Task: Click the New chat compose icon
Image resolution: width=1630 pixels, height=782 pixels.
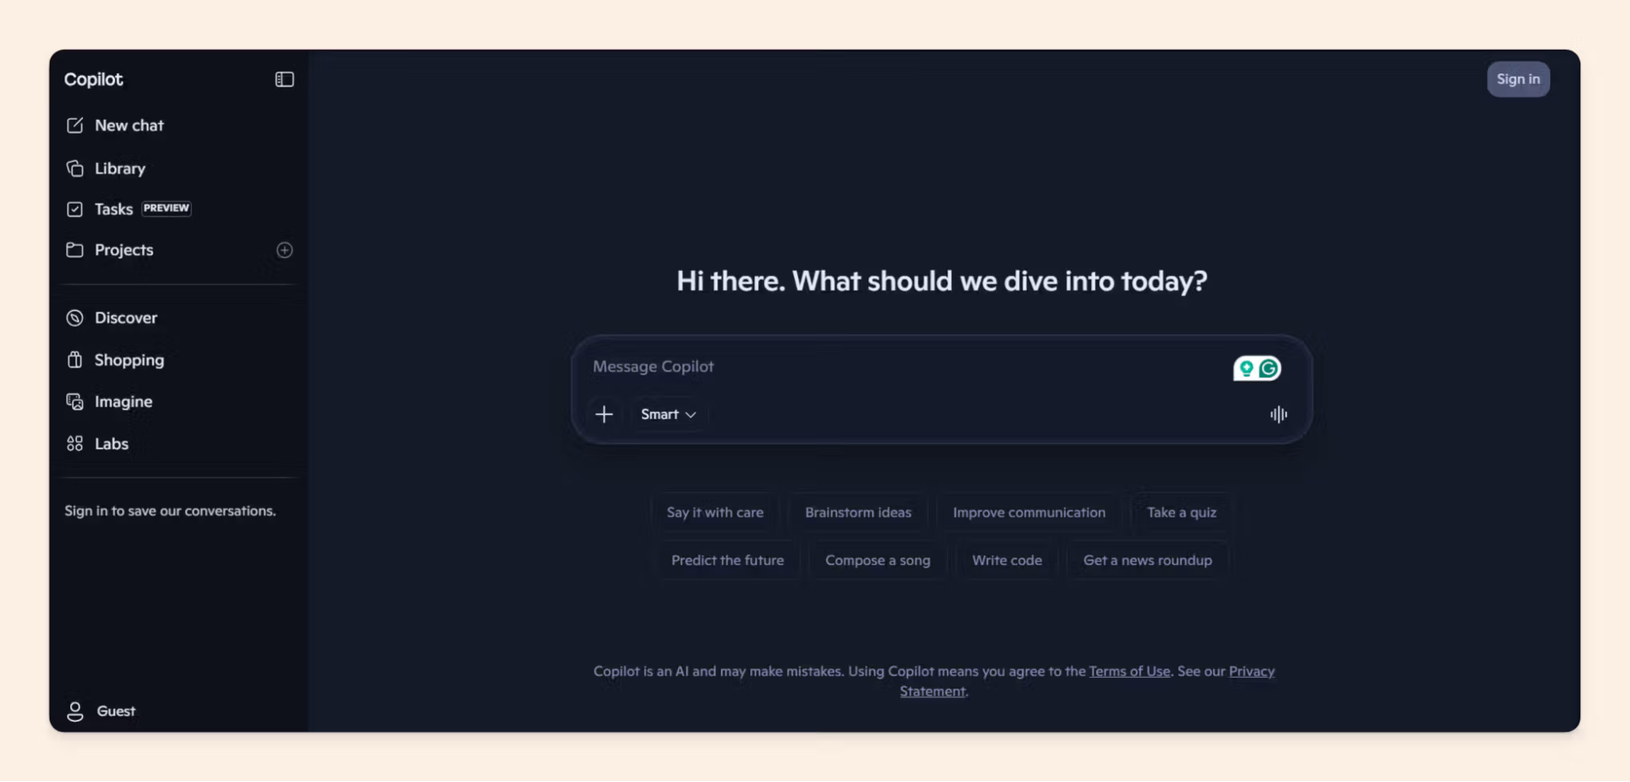Action: (x=75, y=126)
